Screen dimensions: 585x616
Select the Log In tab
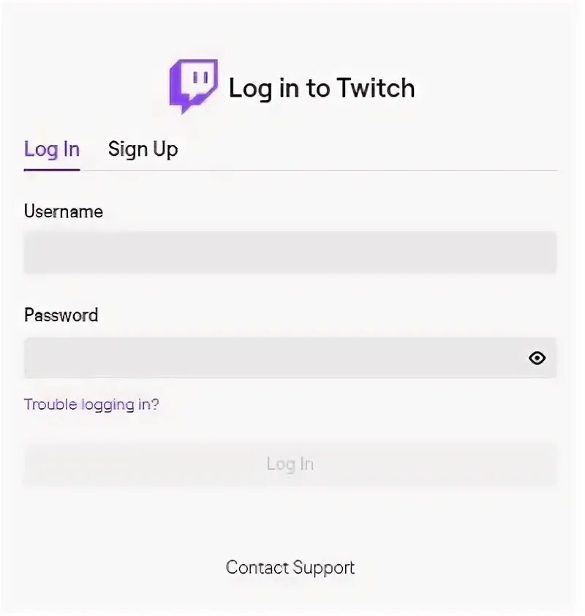[52, 150]
